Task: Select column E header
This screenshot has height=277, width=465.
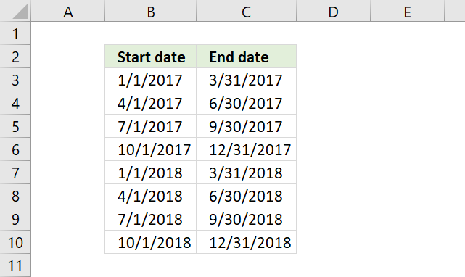Action: click(408, 11)
